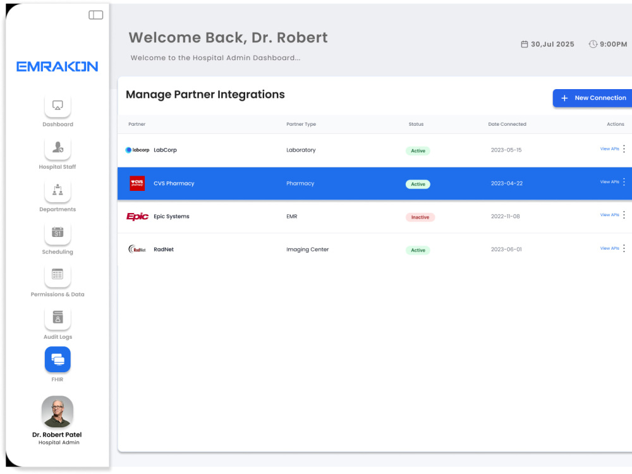Collapse the sidebar using the panel toggle icon
Viewport: 632px width, 474px height.
tap(96, 15)
